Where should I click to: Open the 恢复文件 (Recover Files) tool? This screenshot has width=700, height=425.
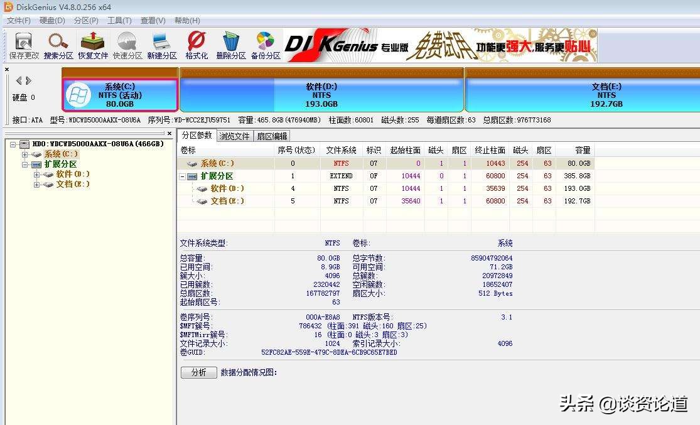pyautogui.click(x=92, y=44)
